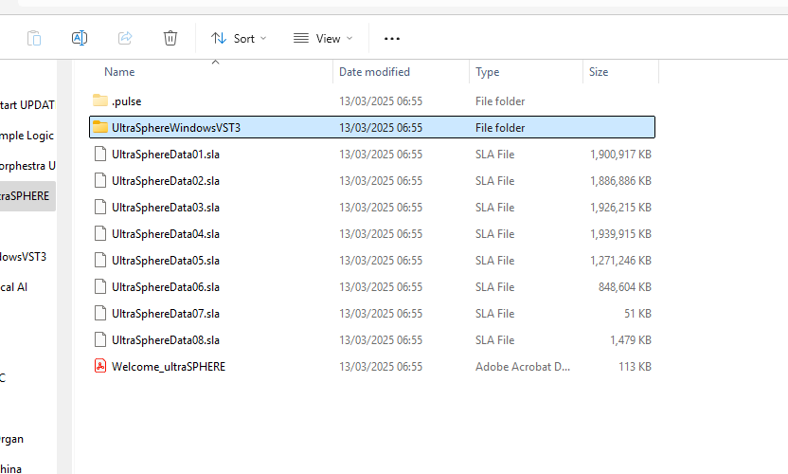Image resolution: width=788 pixels, height=474 pixels.
Task: Select the Welcome_ultraSPHERE PDF icon
Action: [100, 366]
